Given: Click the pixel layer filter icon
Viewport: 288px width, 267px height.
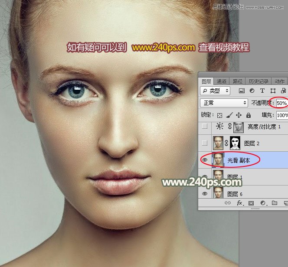Looking at the screenshot, I should click(x=242, y=91).
